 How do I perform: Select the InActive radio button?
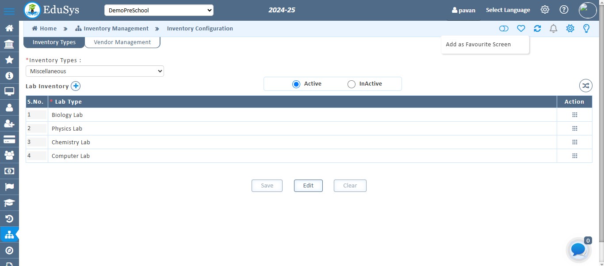click(352, 84)
